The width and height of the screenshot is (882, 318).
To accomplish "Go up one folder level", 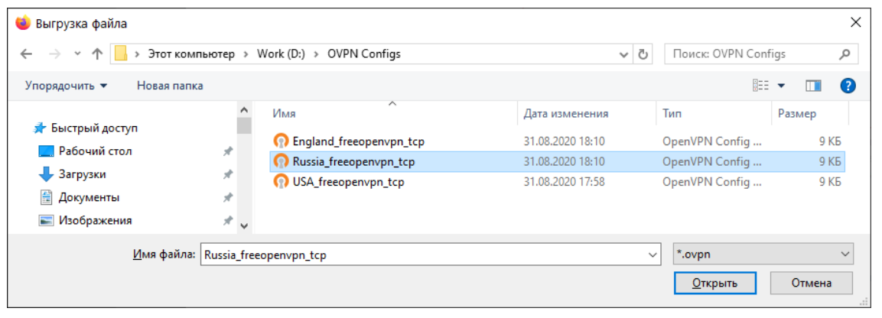I will (x=97, y=54).
